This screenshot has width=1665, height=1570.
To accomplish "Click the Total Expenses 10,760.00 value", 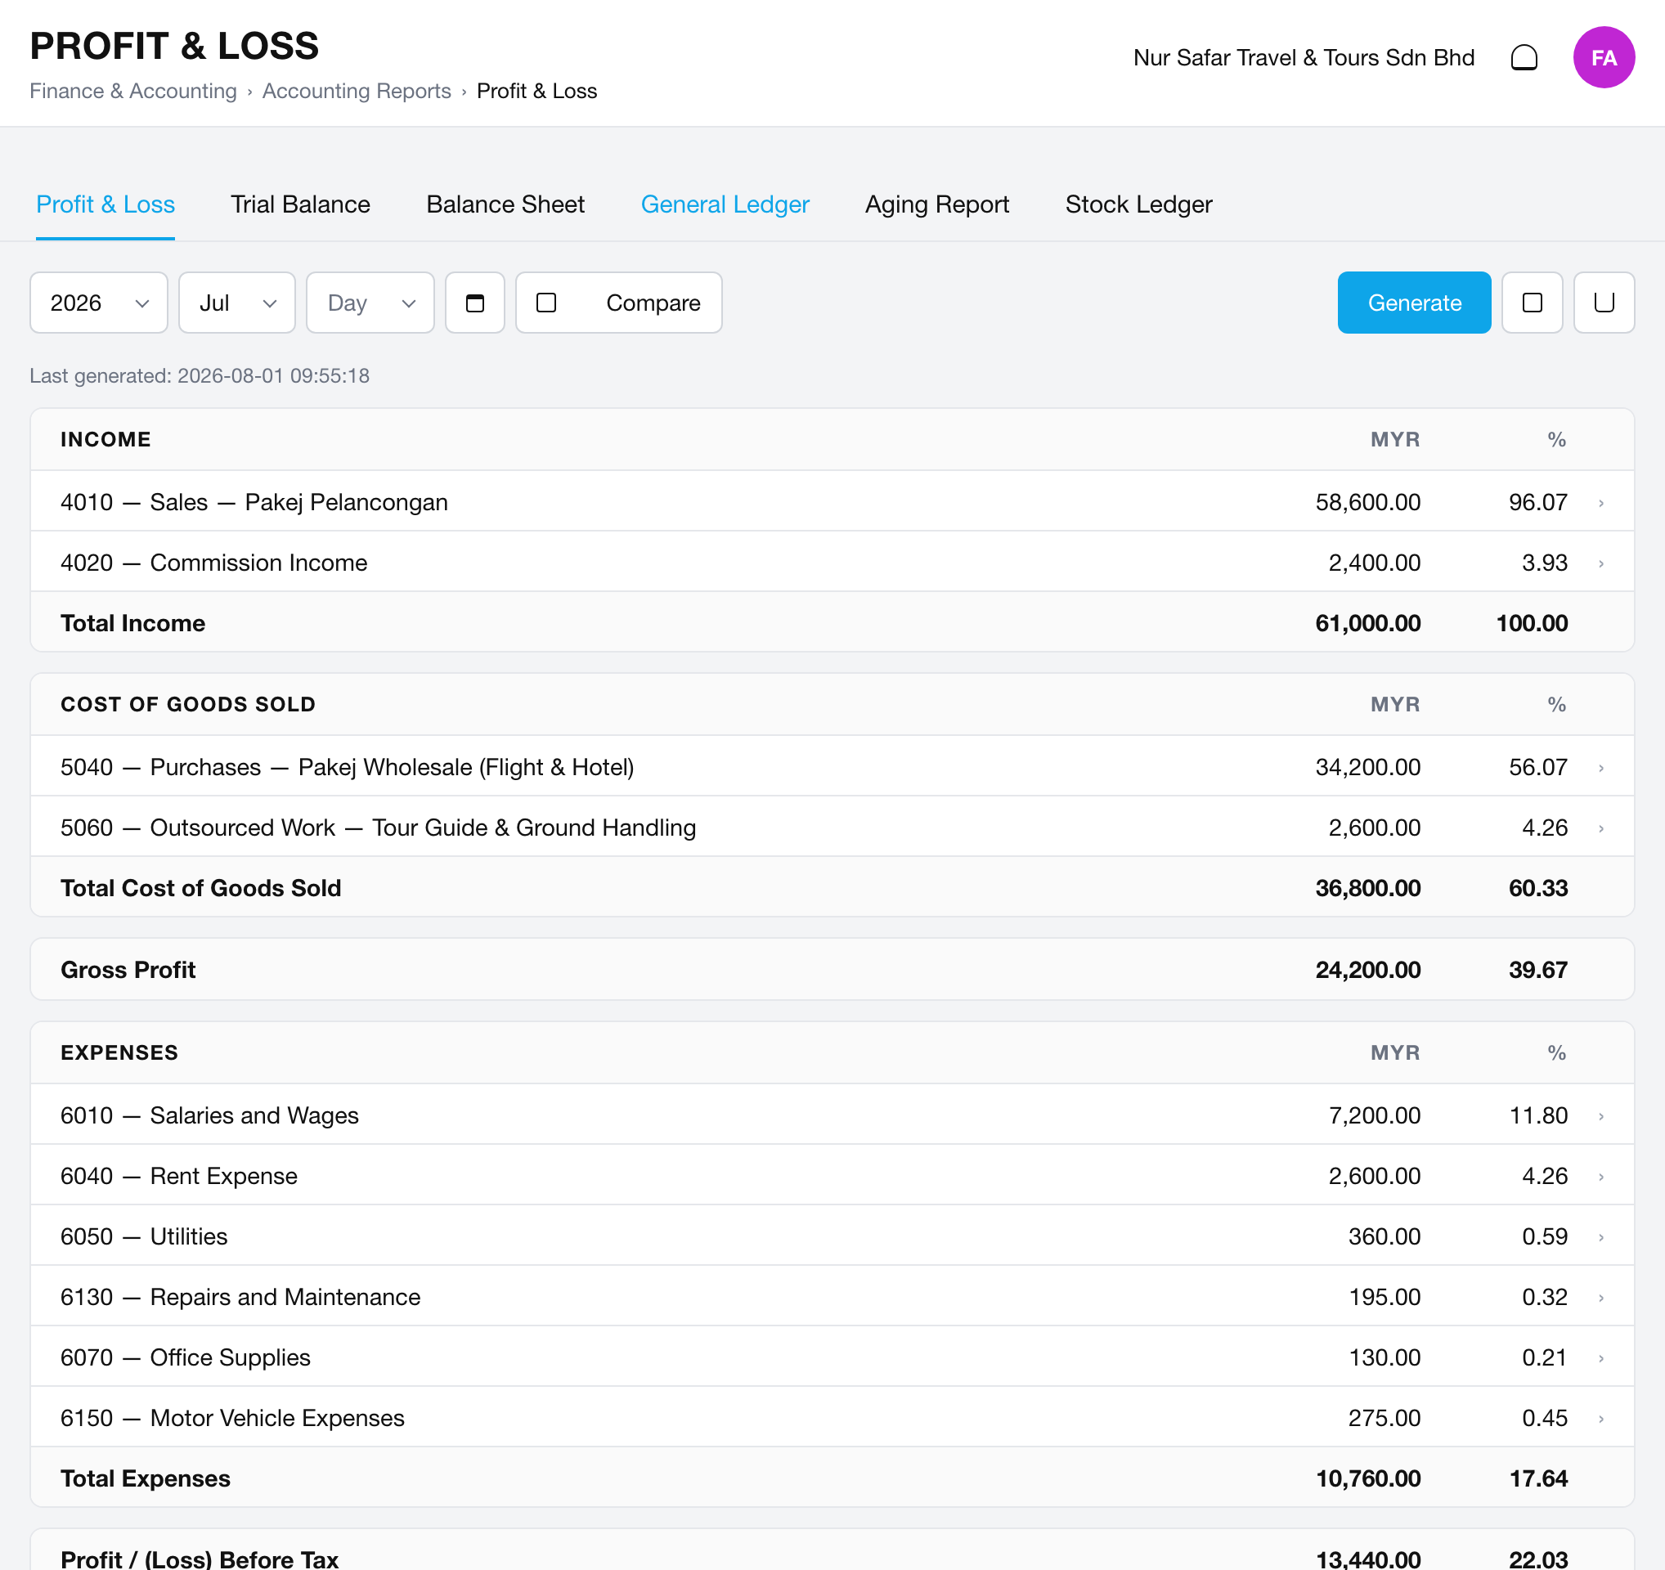I will [1367, 1478].
